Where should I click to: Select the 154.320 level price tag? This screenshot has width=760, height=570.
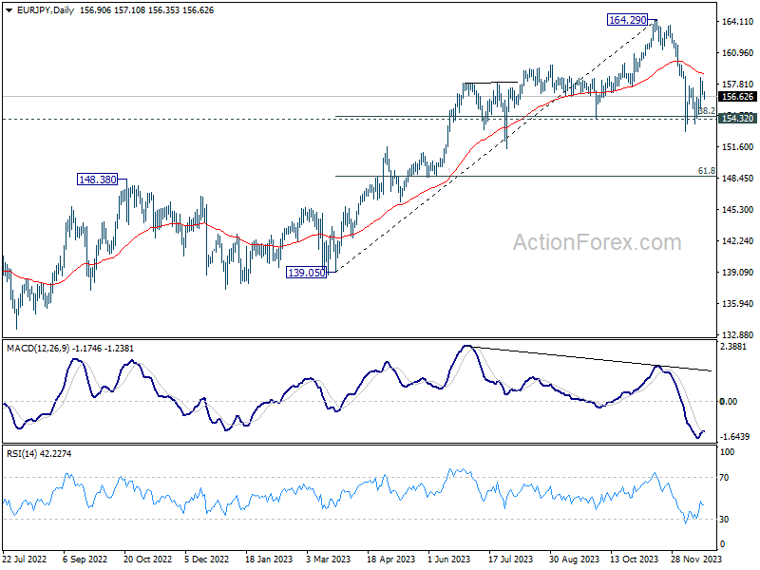737,118
